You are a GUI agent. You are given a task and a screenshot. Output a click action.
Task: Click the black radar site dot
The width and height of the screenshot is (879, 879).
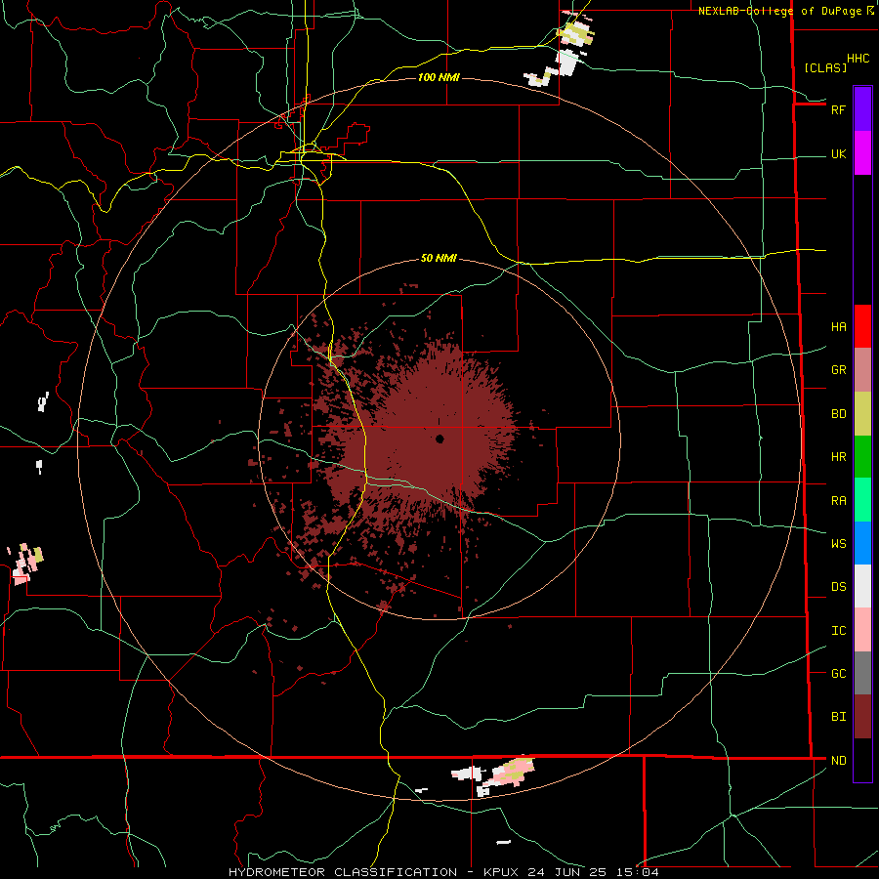439,439
